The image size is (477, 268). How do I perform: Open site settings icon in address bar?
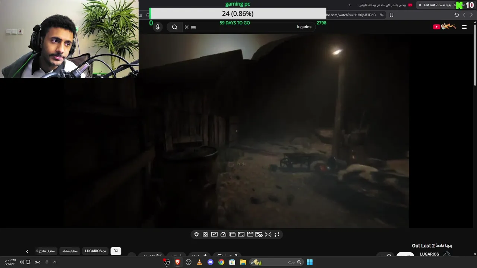[382, 15]
